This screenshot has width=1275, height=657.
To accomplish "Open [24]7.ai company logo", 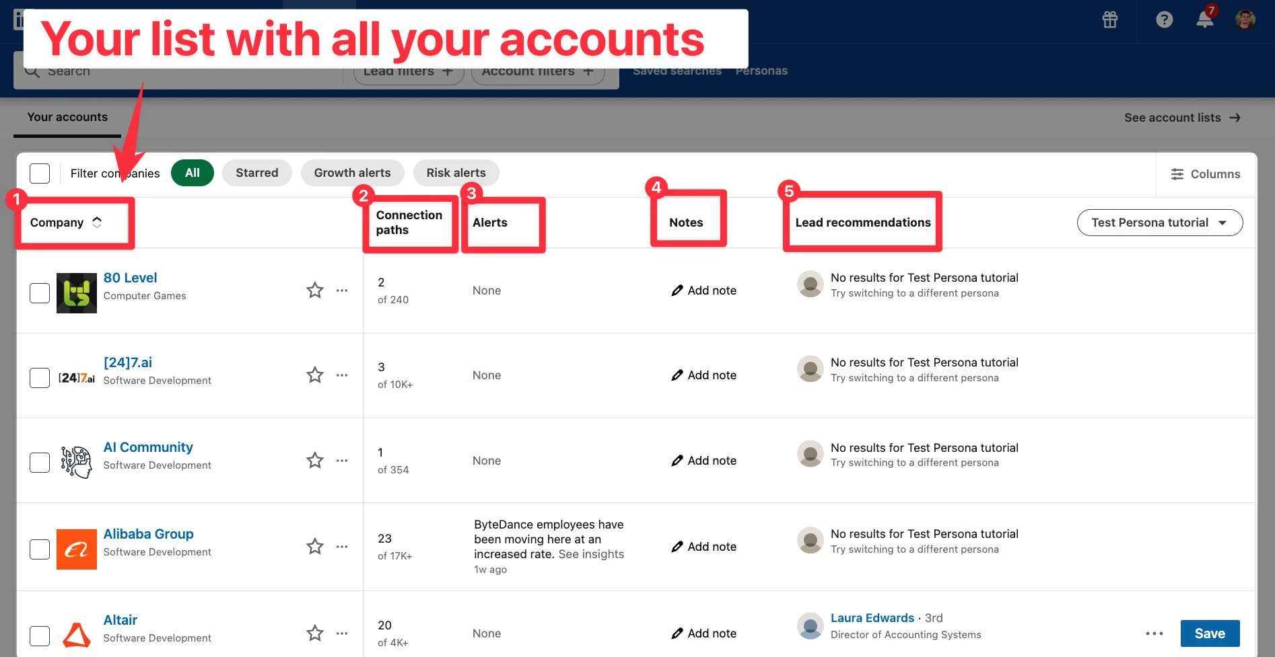I will click(77, 378).
